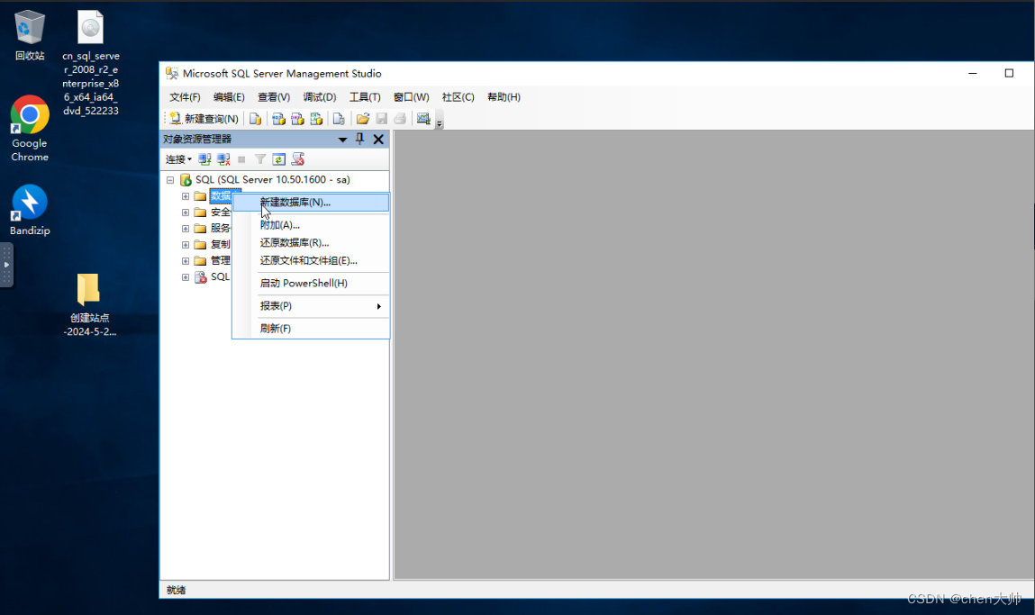The height and width of the screenshot is (615, 1035).
Task: Select the 创建站点-2024-5-2 desktop folder
Action: pyautogui.click(x=90, y=305)
